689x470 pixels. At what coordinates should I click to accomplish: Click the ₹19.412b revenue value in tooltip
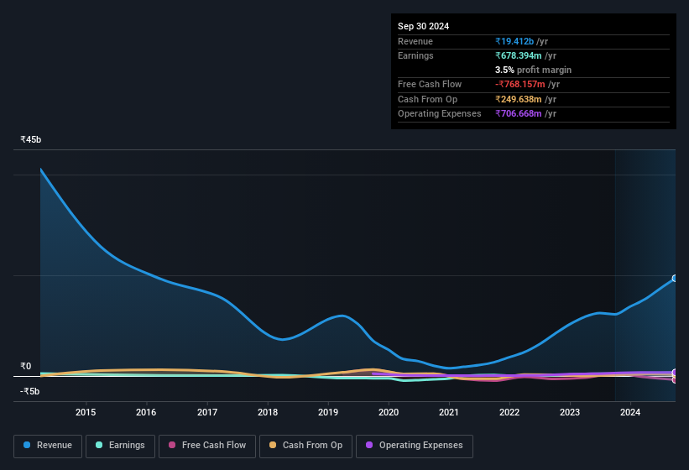tap(514, 41)
